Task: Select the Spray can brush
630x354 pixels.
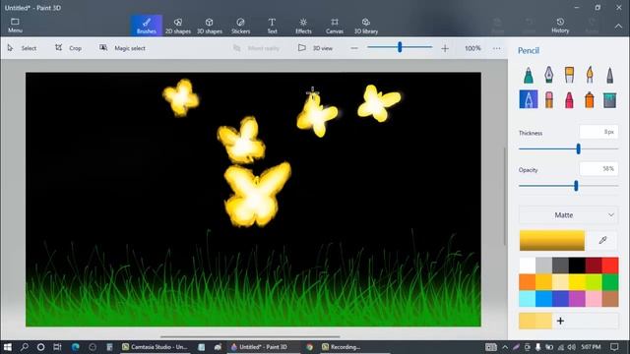Action: click(590, 99)
